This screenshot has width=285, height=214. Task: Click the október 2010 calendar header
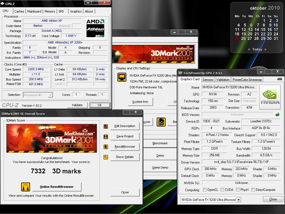pyautogui.click(x=265, y=8)
